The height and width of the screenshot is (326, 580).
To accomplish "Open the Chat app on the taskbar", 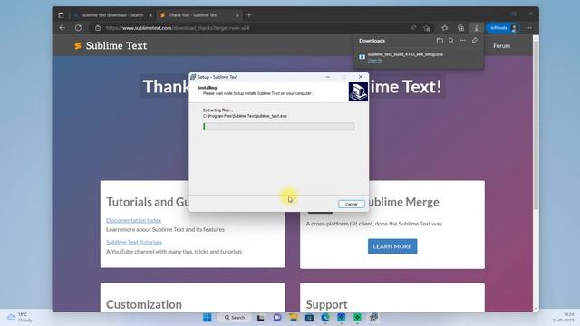I will 277,318.
